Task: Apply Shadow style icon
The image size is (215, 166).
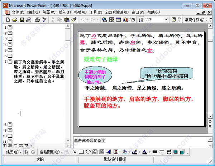Action: [176, 152]
